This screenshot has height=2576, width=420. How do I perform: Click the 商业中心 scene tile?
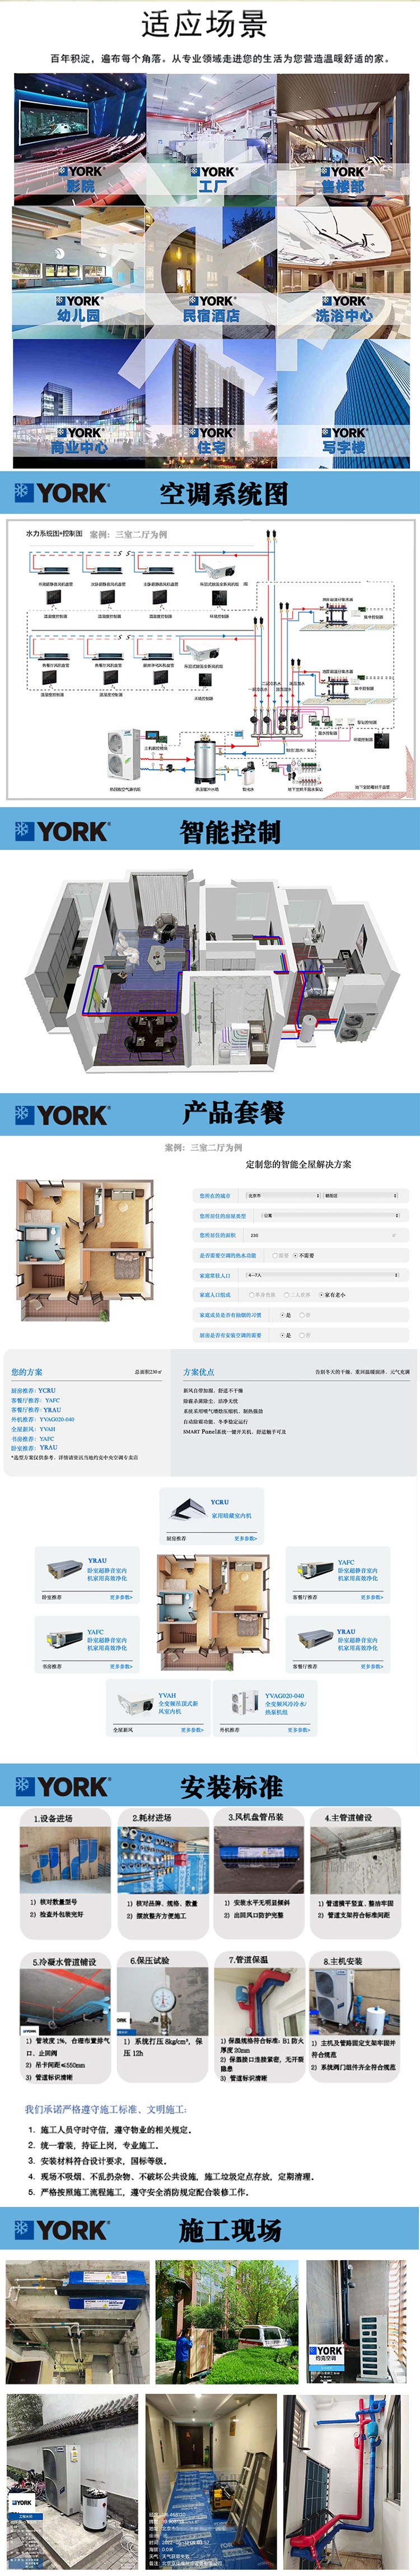79,405
